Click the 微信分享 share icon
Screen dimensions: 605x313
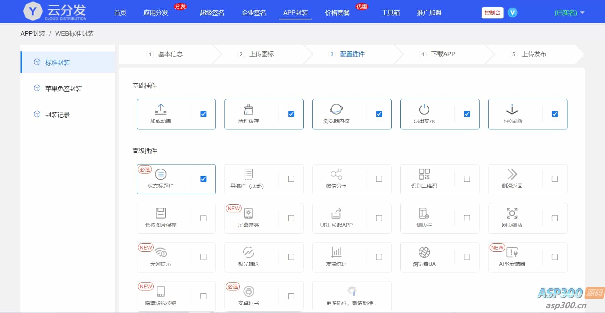coord(336,174)
